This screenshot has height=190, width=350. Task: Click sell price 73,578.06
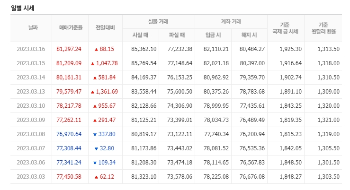coord(180,177)
